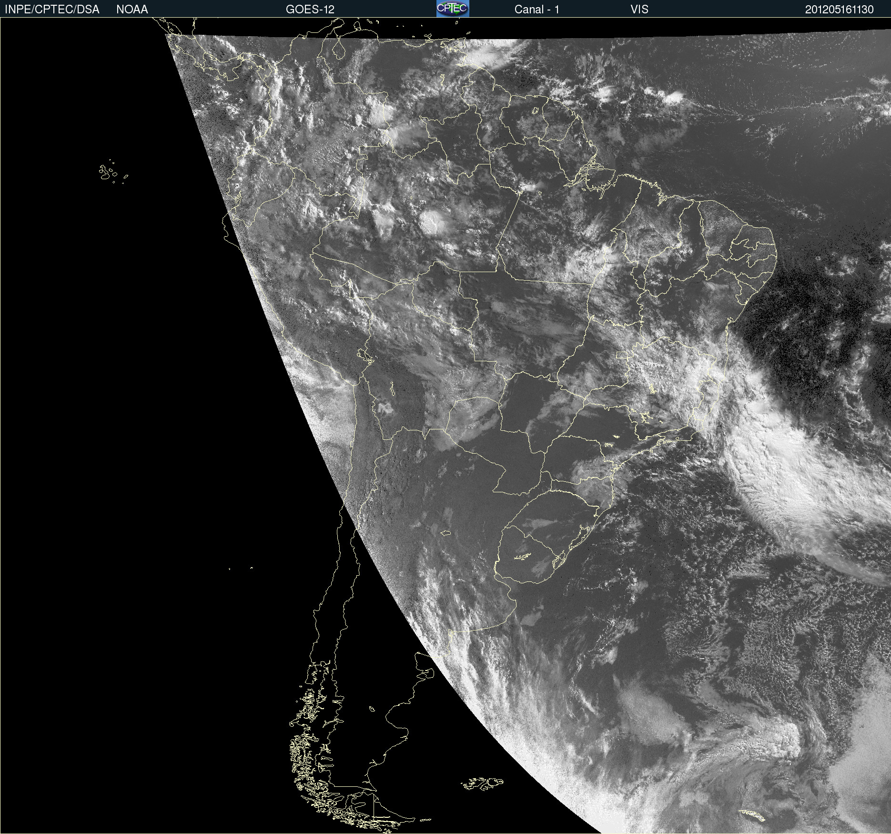Click the 'Canal - 1' label
This screenshot has width=891, height=834.
pyautogui.click(x=537, y=10)
